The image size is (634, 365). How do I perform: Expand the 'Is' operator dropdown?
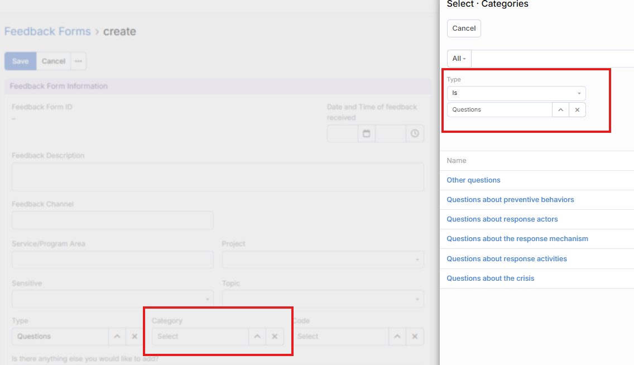coord(516,93)
